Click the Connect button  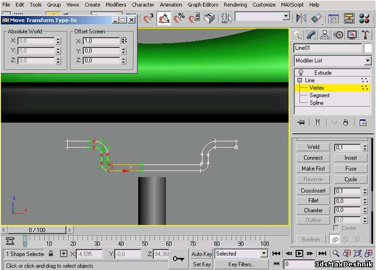313,158
